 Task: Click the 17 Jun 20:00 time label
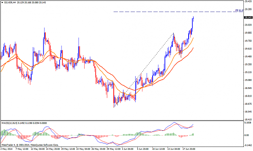click(x=189, y=149)
